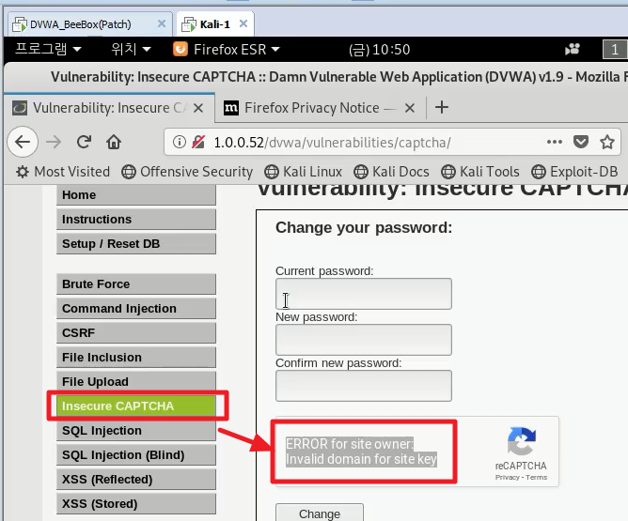628x521 pixels.
Task: Click the recording camera icon in top bar
Action: point(573,49)
